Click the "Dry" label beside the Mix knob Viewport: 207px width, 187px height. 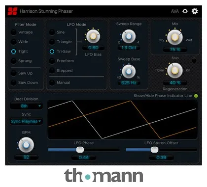[161, 40]
